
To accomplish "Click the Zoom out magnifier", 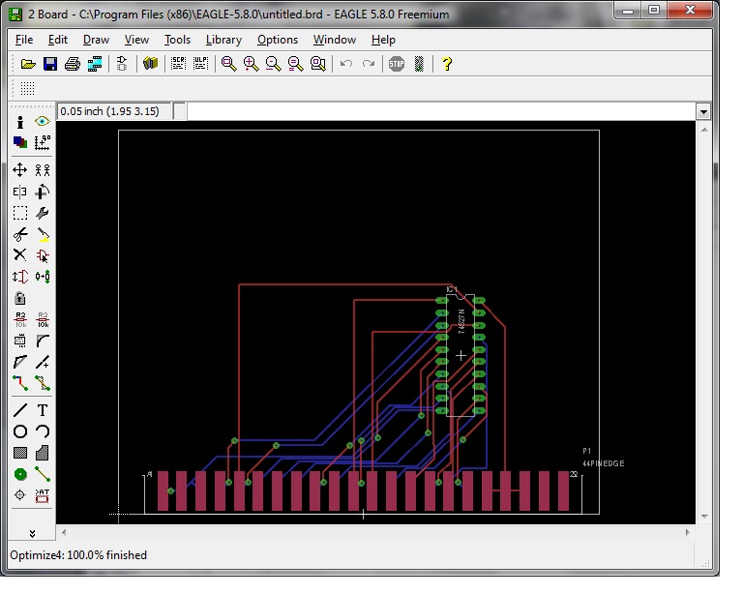I will point(274,64).
